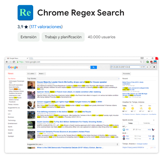166x158 pixels.
Task: Click the Personalize button
Action: (x=126, y=74)
